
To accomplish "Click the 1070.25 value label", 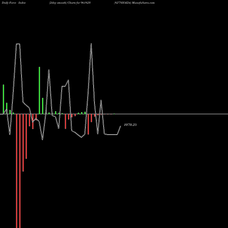I will 130,125.
